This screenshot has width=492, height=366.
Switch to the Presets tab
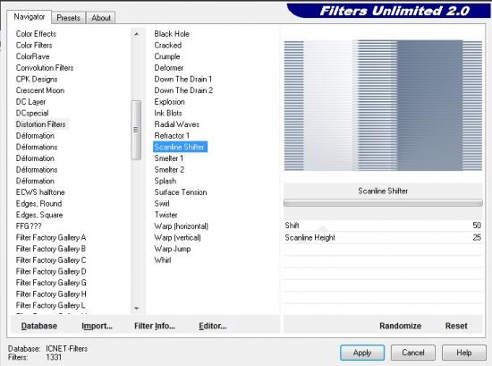[68, 18]
